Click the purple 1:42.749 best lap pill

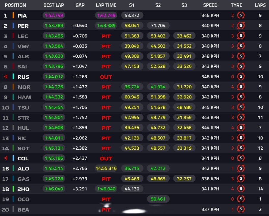point(54,15)
